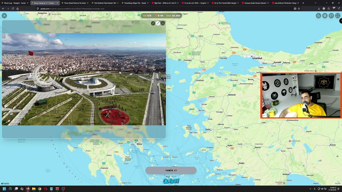
Task: Close the Word Loop browser tab
Action: 28,3
